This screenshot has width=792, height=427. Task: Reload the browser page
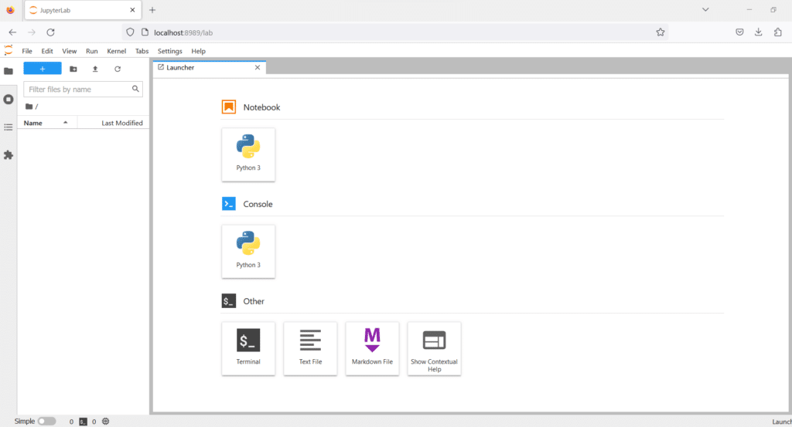coord(50,32)
